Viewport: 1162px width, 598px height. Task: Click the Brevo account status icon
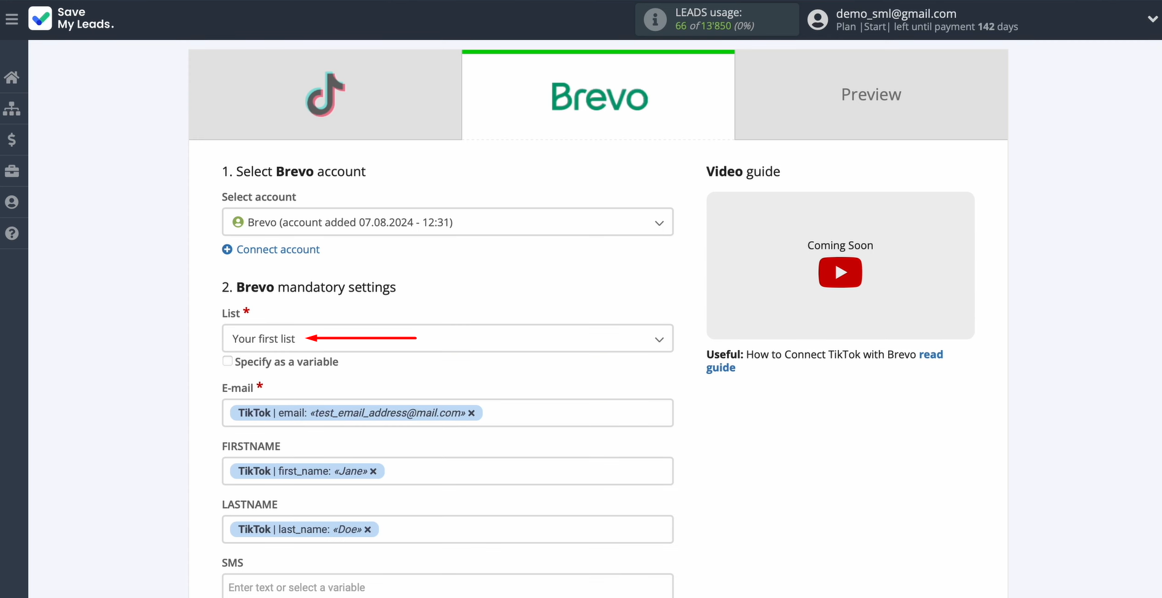238,222
